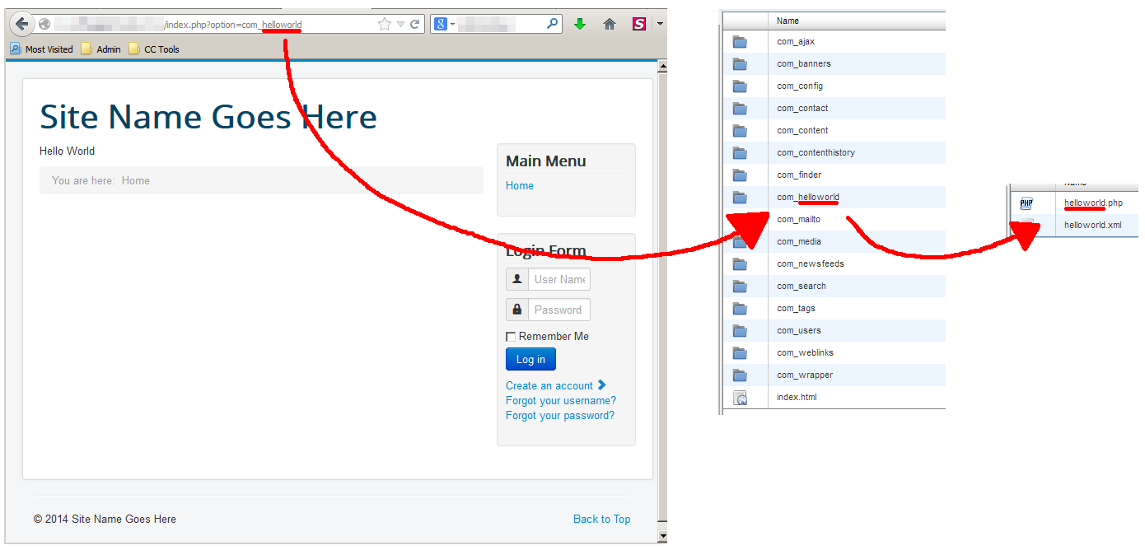Reload the page with the refresh icon
This screenshot has width=1145, height=550.
pos(414,24)
